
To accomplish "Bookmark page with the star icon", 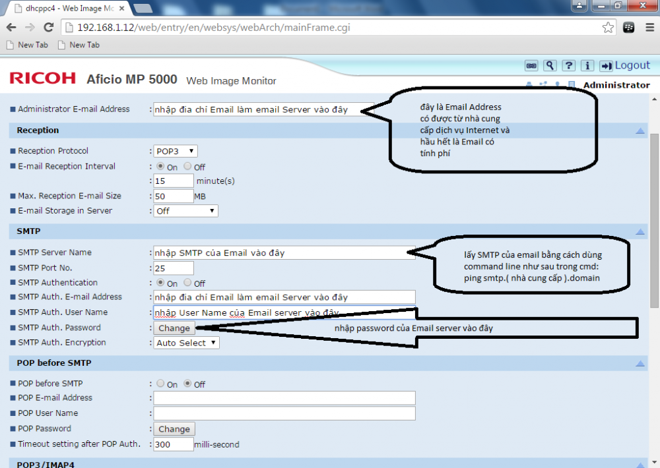I will point(608,28).
